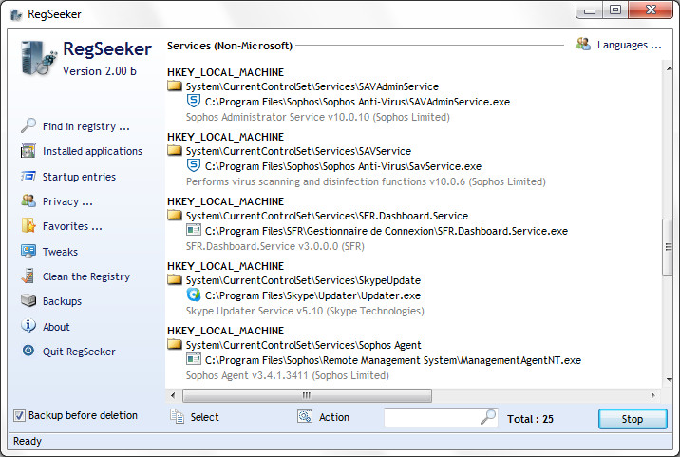Select the SkypeUpdate registry path text
Viewport: 680px width, 457px height.
click(x=303, y=280)
